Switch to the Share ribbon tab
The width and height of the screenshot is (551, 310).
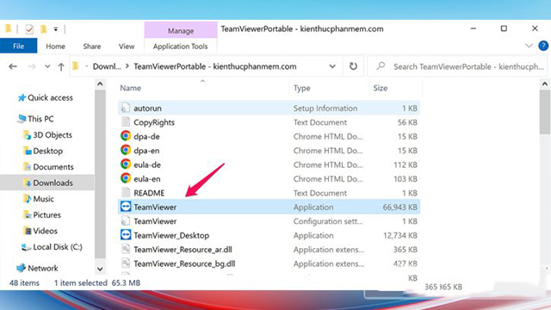(x=92, y=46)
